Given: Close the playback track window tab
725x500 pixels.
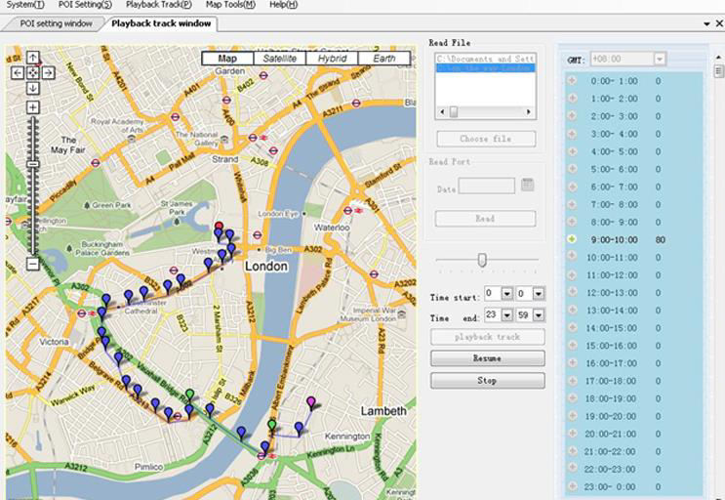Looking at the screenshot, I should pyautogui.click(x=719, y=23).
